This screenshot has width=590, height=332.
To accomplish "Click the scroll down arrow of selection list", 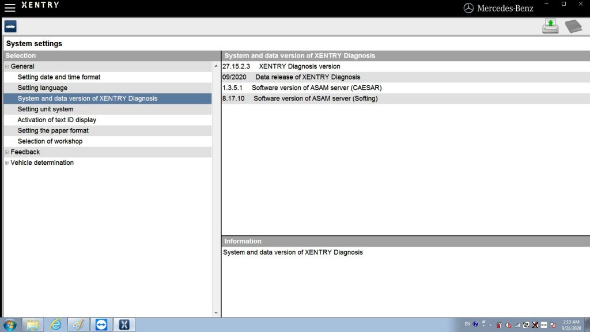I will 216,313.
